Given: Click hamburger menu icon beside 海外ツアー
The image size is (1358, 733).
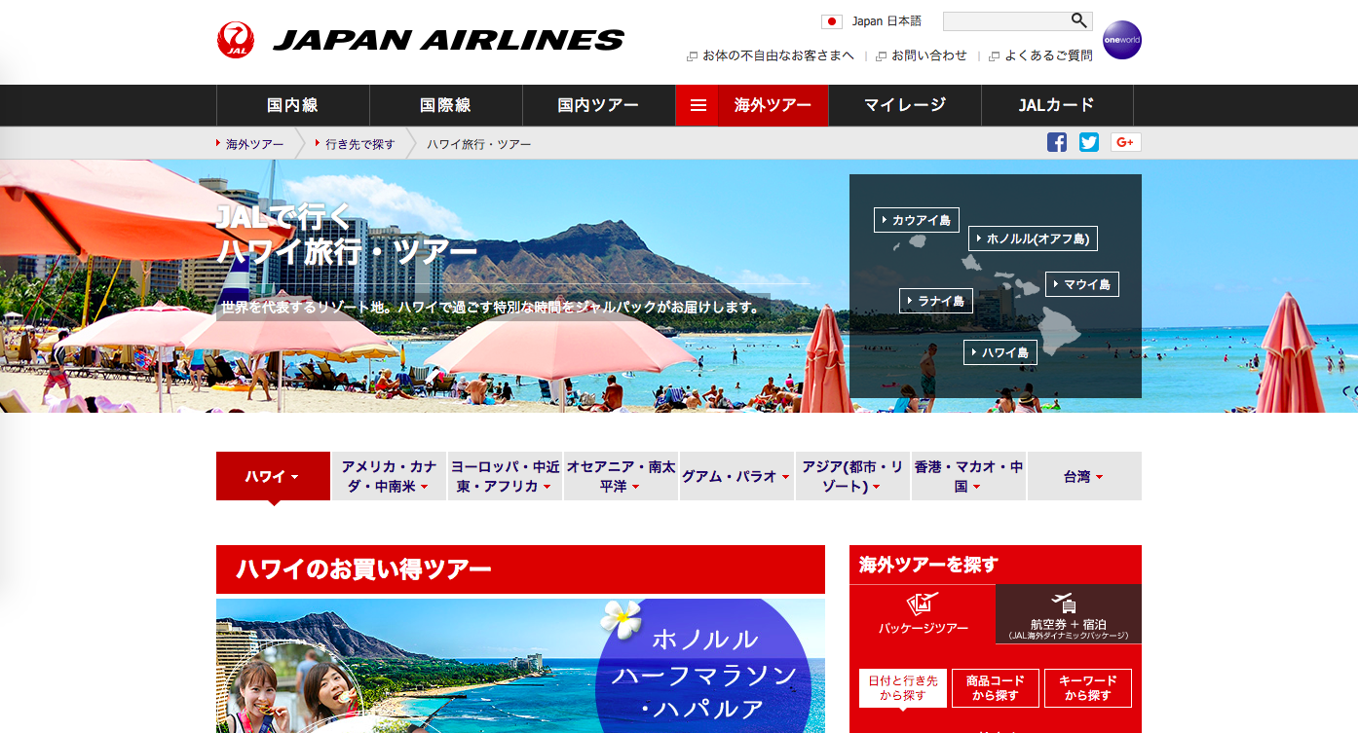Looking at the screenshot, I should [698, 105].
